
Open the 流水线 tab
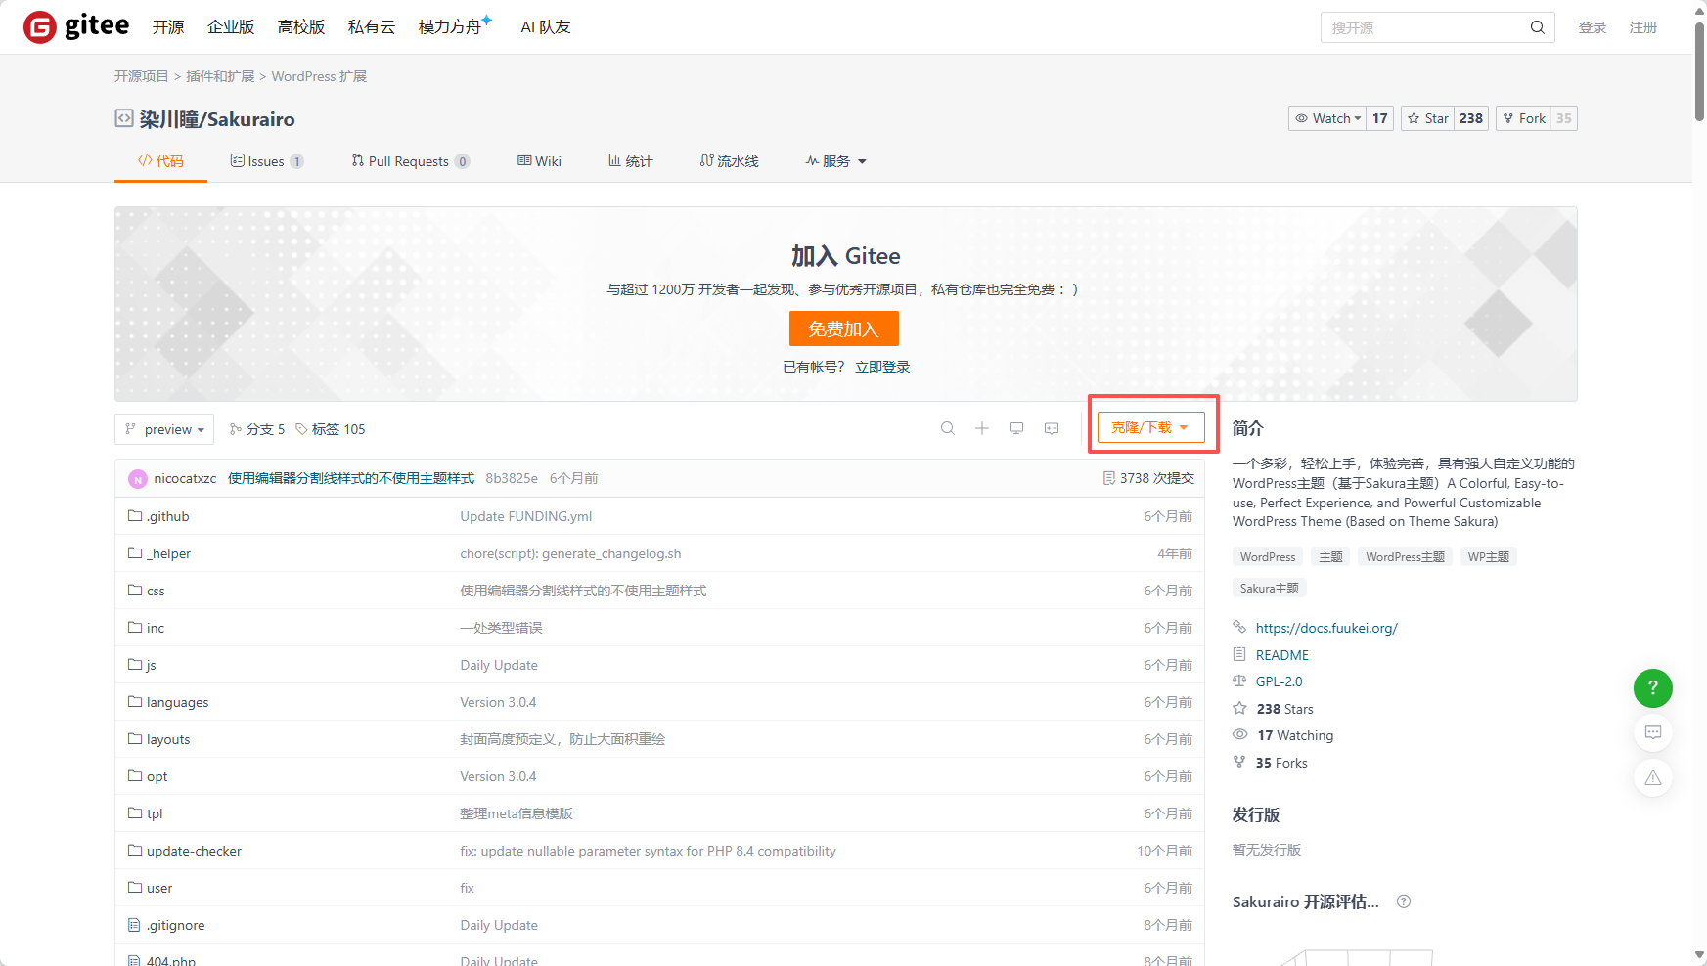click(730, 161)
